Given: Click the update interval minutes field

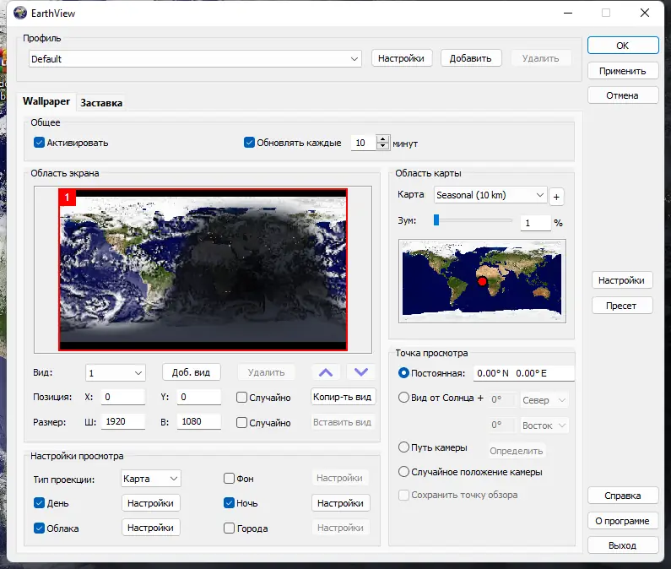Looking at the screenshot, I should pos(363,143).
